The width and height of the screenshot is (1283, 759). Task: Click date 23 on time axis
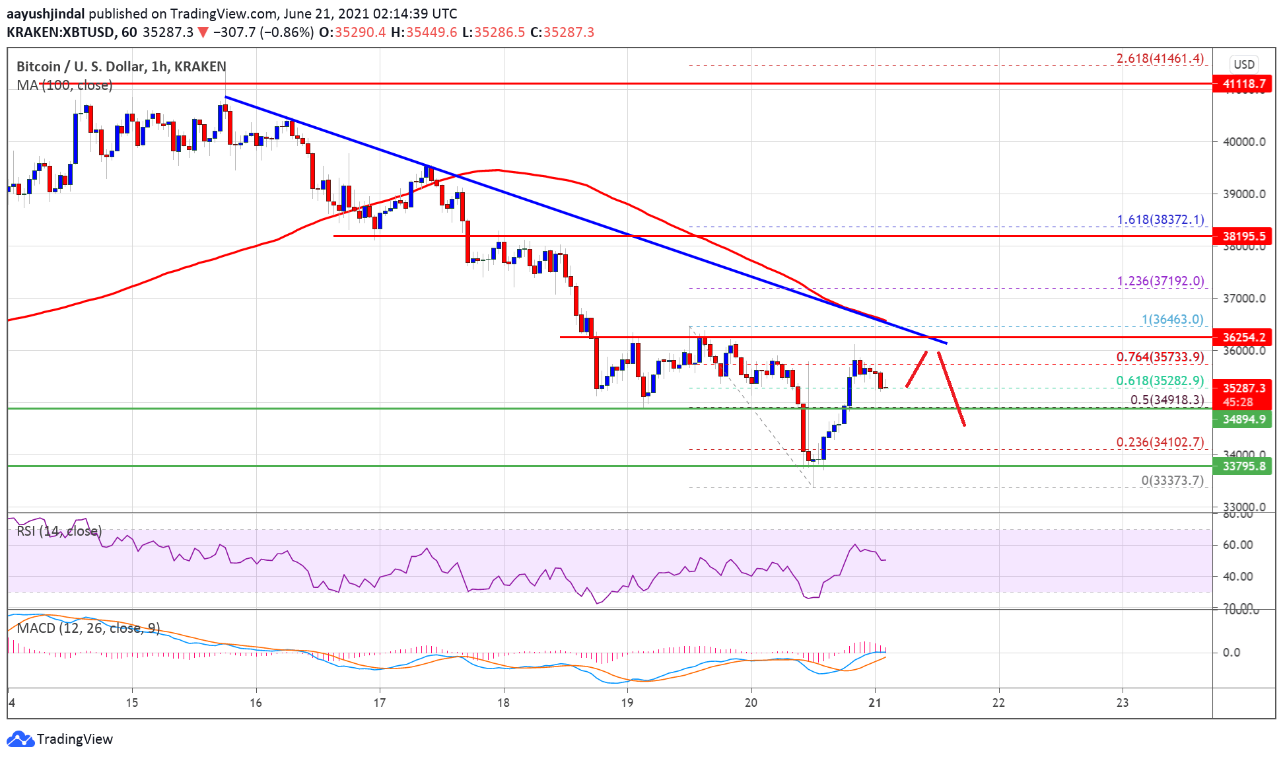pos(1123,702)
